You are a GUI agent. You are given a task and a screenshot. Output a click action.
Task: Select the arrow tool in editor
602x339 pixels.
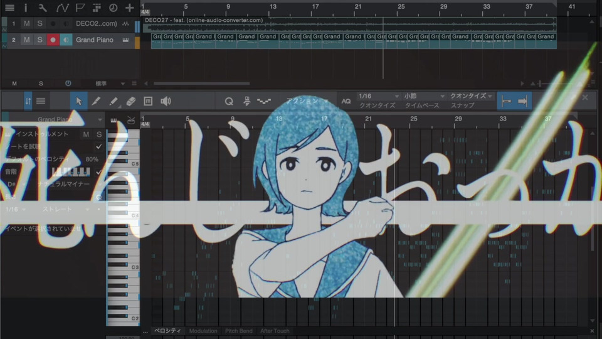pos(79,101)
